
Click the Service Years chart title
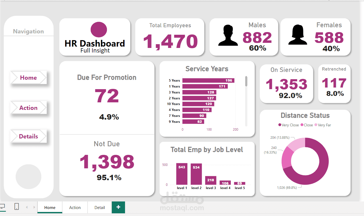207,69
